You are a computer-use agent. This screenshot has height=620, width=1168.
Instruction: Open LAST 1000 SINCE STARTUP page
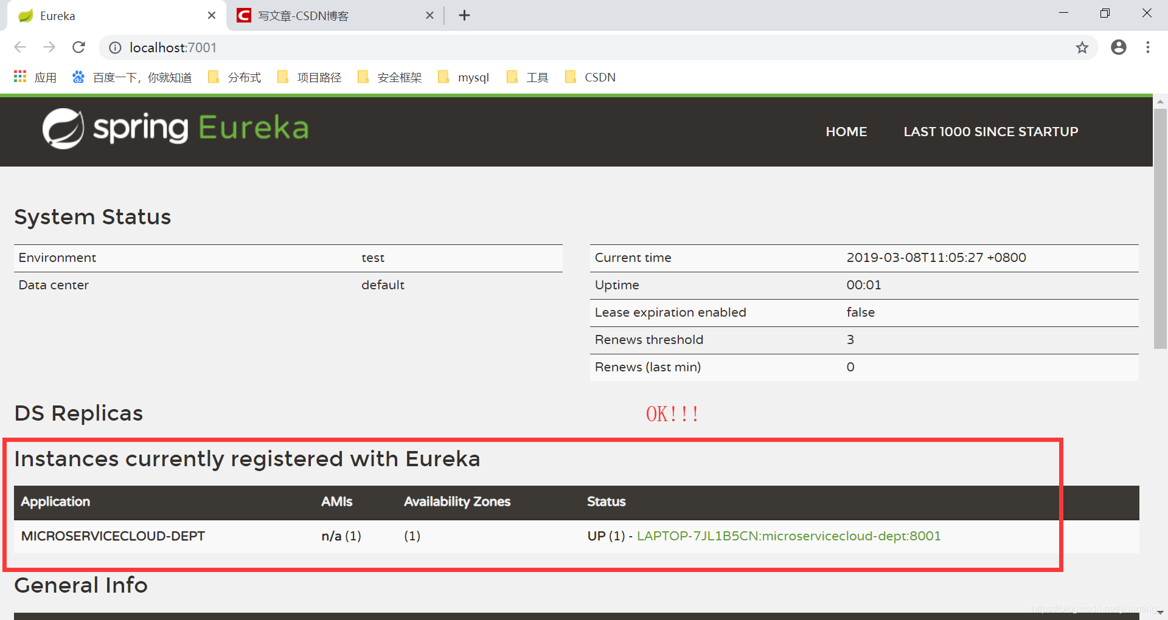coord(990,131)
